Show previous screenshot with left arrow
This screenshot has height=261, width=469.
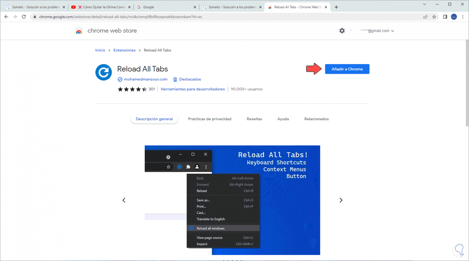coord(124,200)
